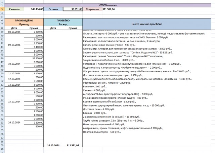215x153 pixels.
Task: Select the "Оформление сделки" expense line
Action: [137, 71]
